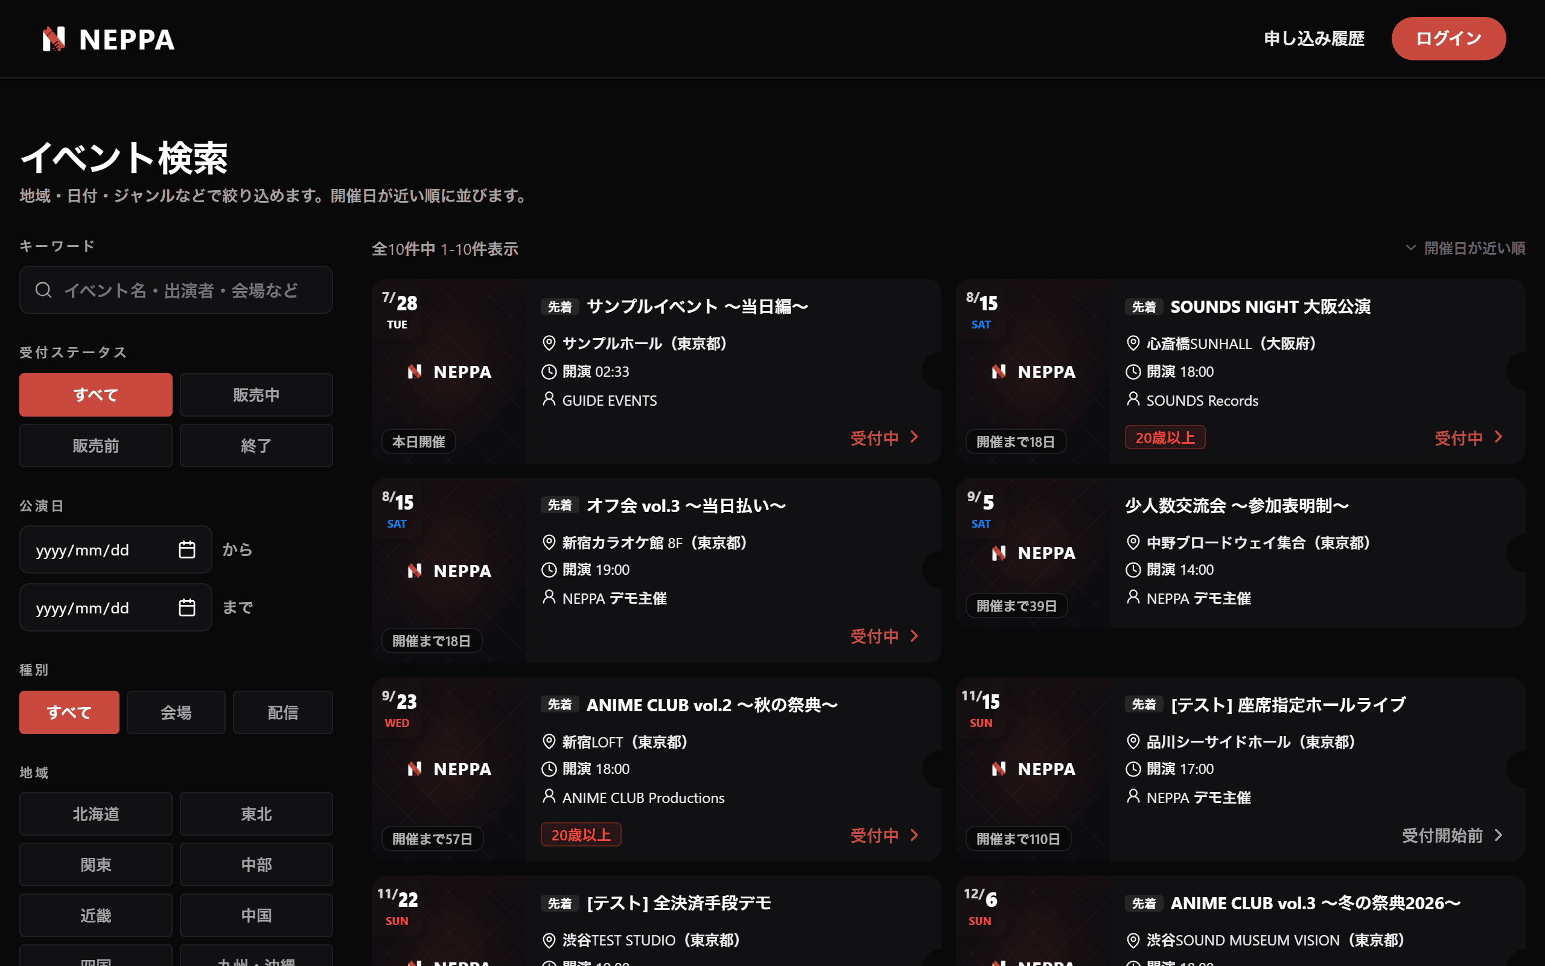Select 'すべて' under 種別
1545x966 pixels.
coord(69,712)
